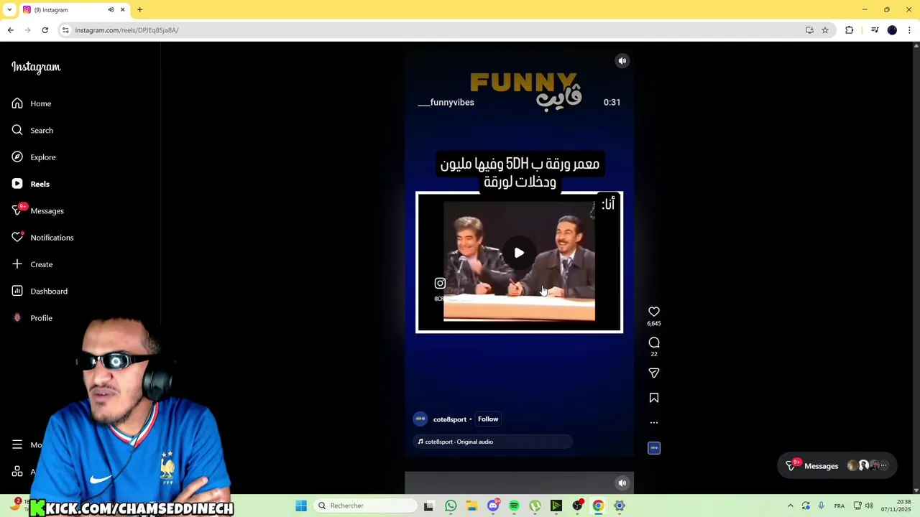Image resolution: width=920 pixels, height=517 pixels.
Task: Mute the Instagram tab audio
Action: pyautogui.click(x=111, y=10)
